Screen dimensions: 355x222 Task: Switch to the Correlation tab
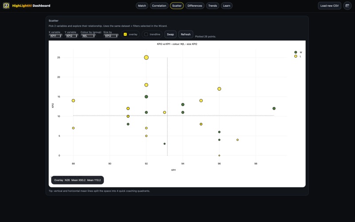coord(159,6)
